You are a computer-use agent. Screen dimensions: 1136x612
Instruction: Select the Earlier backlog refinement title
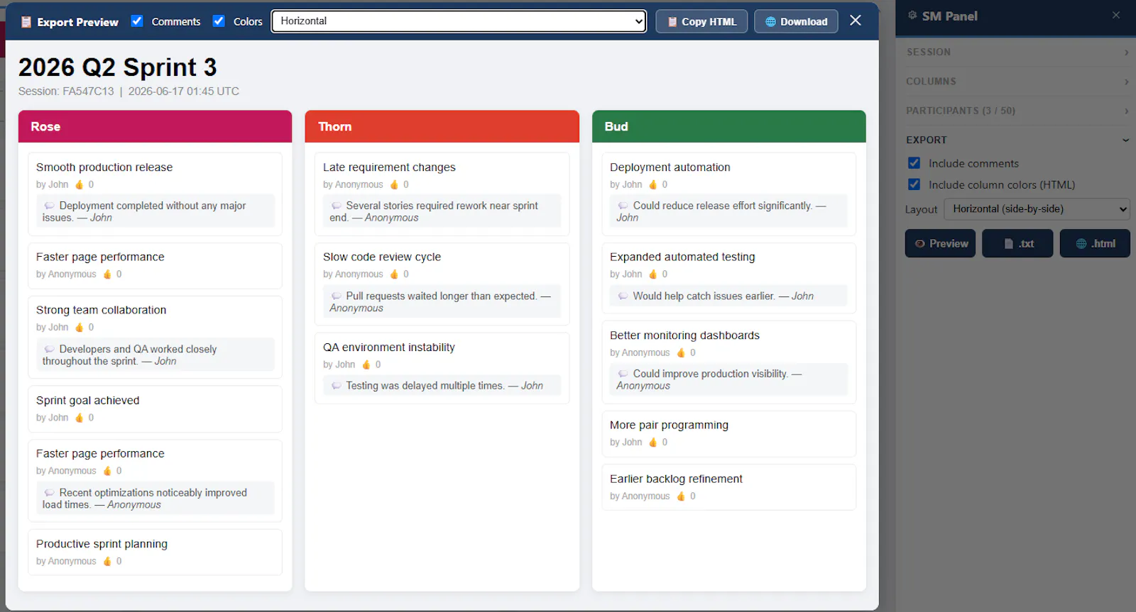[676, 479]
